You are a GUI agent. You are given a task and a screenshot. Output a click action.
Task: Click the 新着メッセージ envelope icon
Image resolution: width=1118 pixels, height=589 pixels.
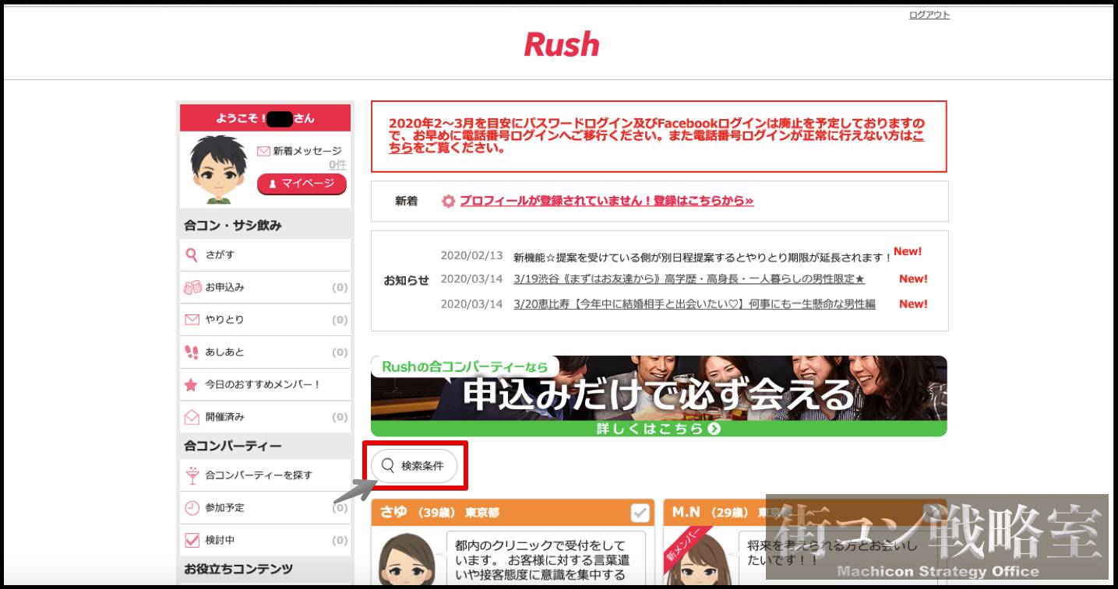[x=263, y=151]
